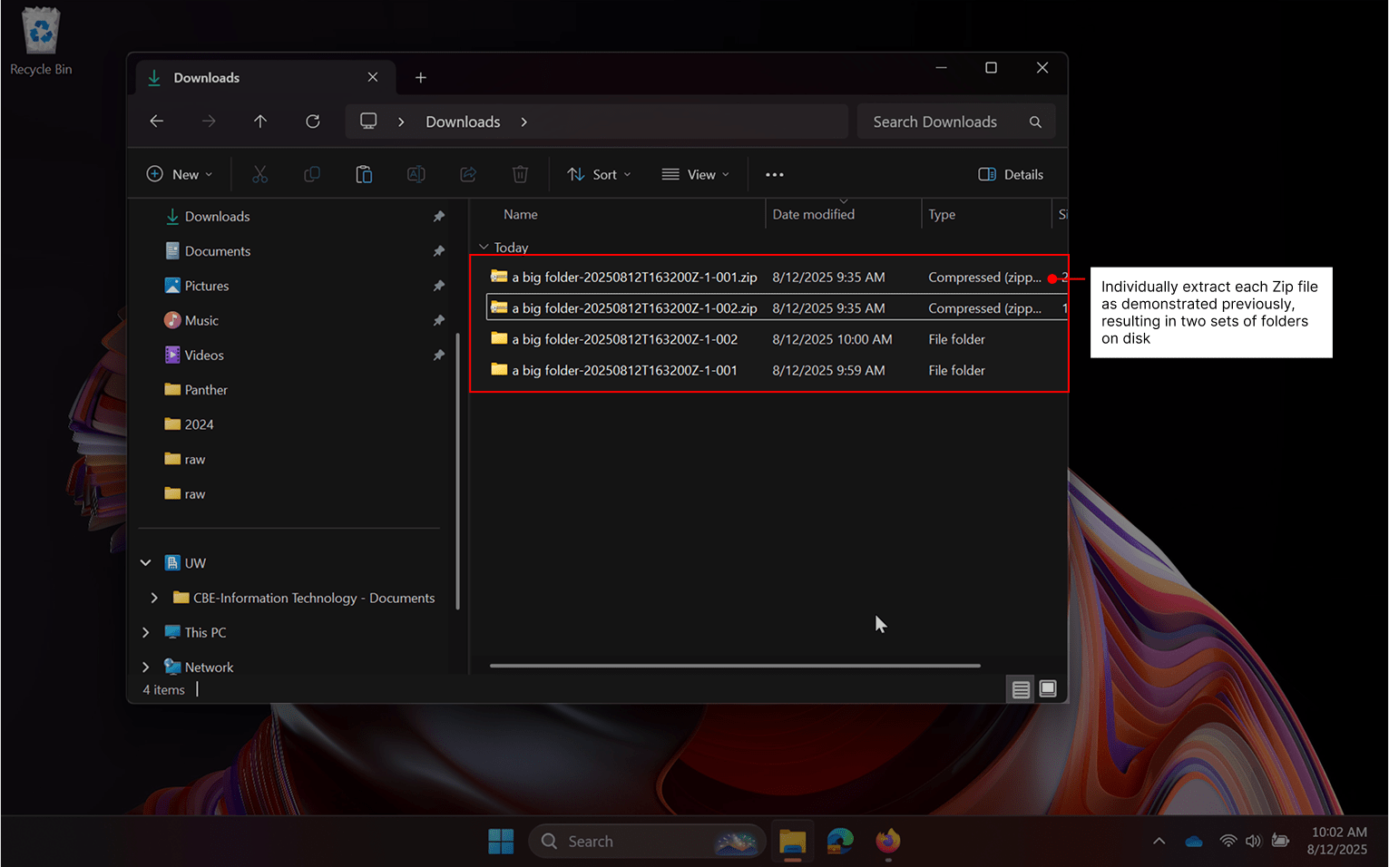1389x867 pixels.
Task: Paste from the clipboard
Action: pyautogui.click(x=364, y=173)
